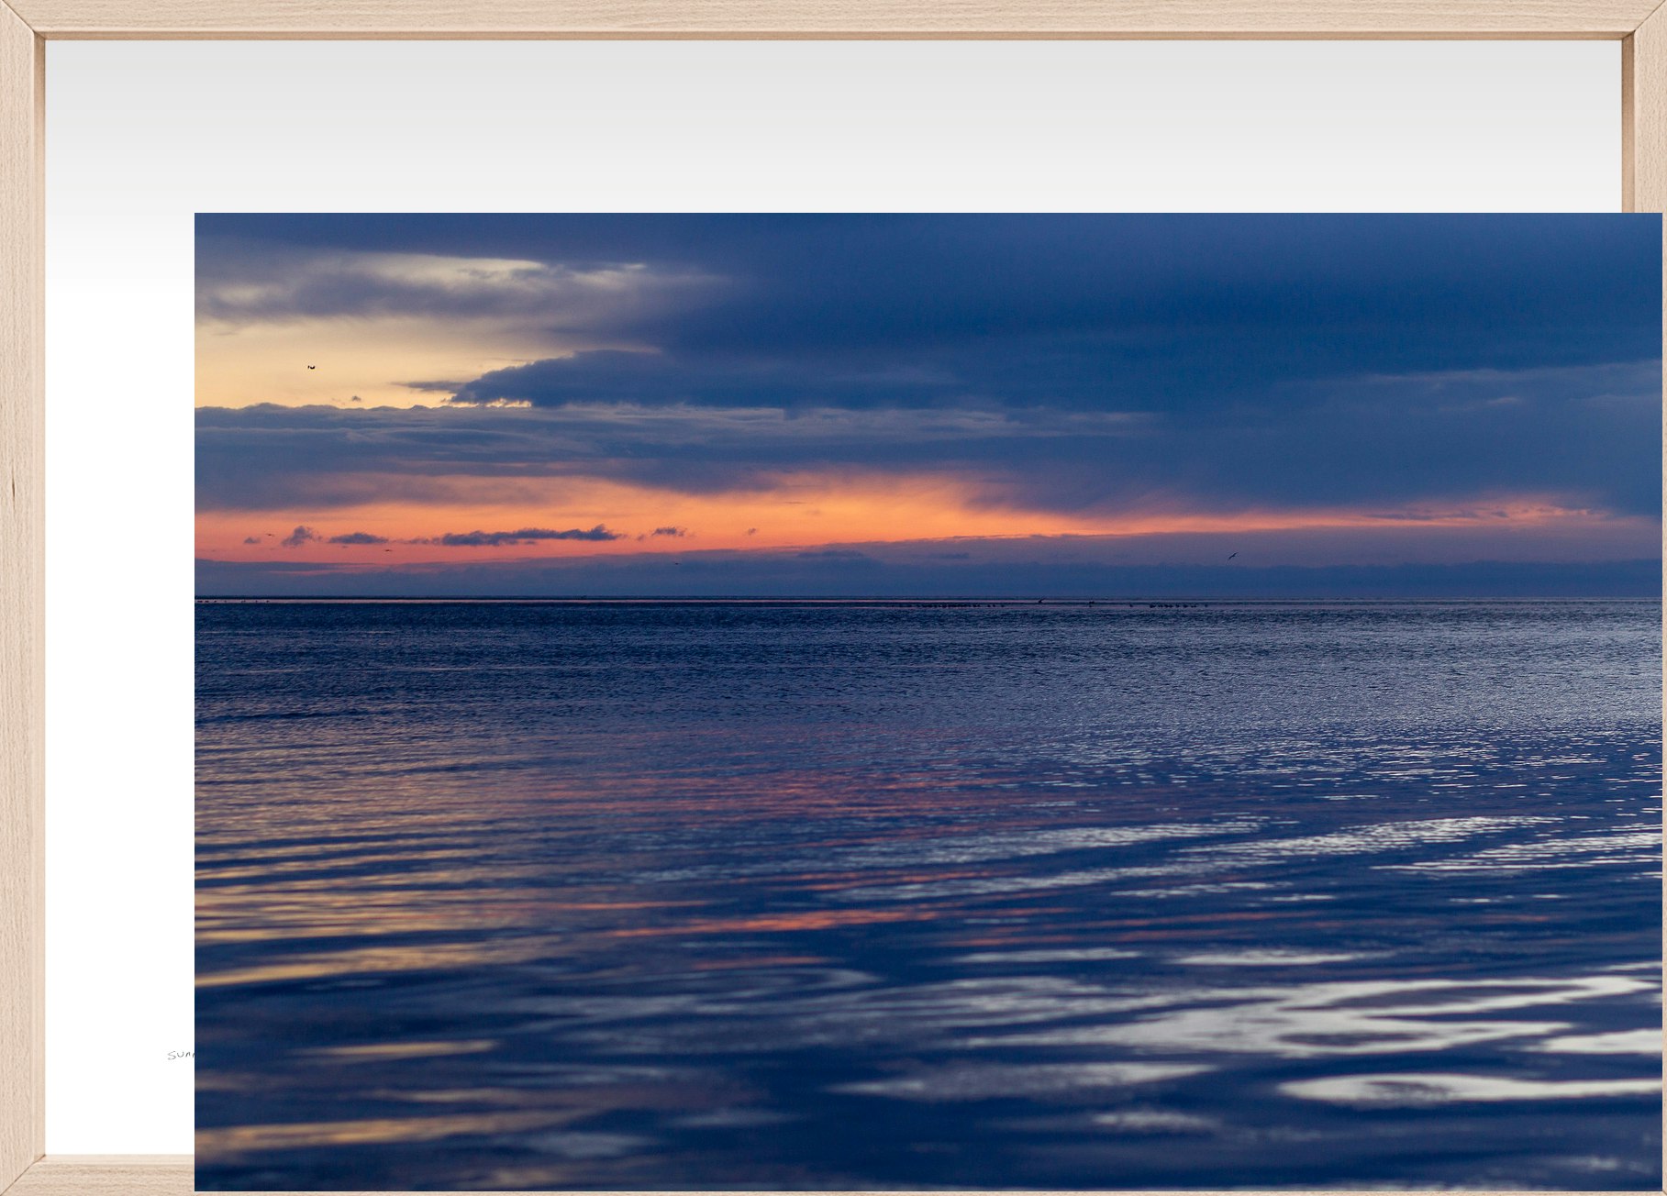Screen dimensions: 1667x1196
Task: Click the bird flying in the pale yellow sky
Action: coord(311,367)
